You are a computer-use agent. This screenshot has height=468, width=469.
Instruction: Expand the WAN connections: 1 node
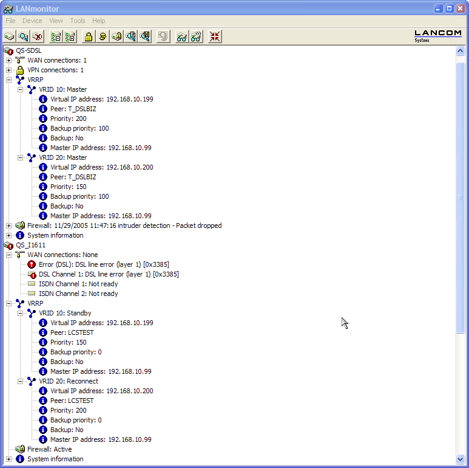[x=8, y=60]
